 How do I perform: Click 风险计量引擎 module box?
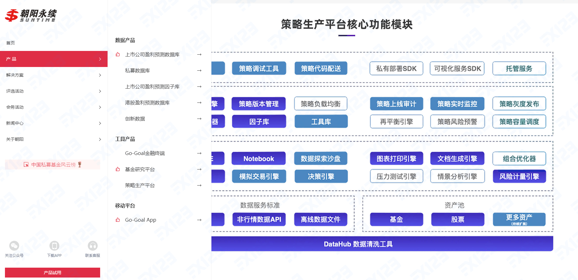(x=519, y=176)
